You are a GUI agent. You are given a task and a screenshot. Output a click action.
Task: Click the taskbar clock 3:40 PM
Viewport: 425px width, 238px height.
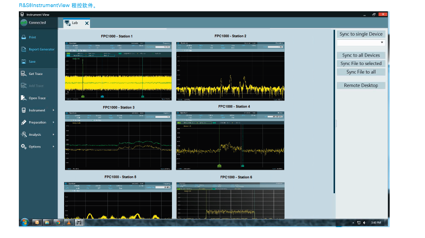coord(376,223)
